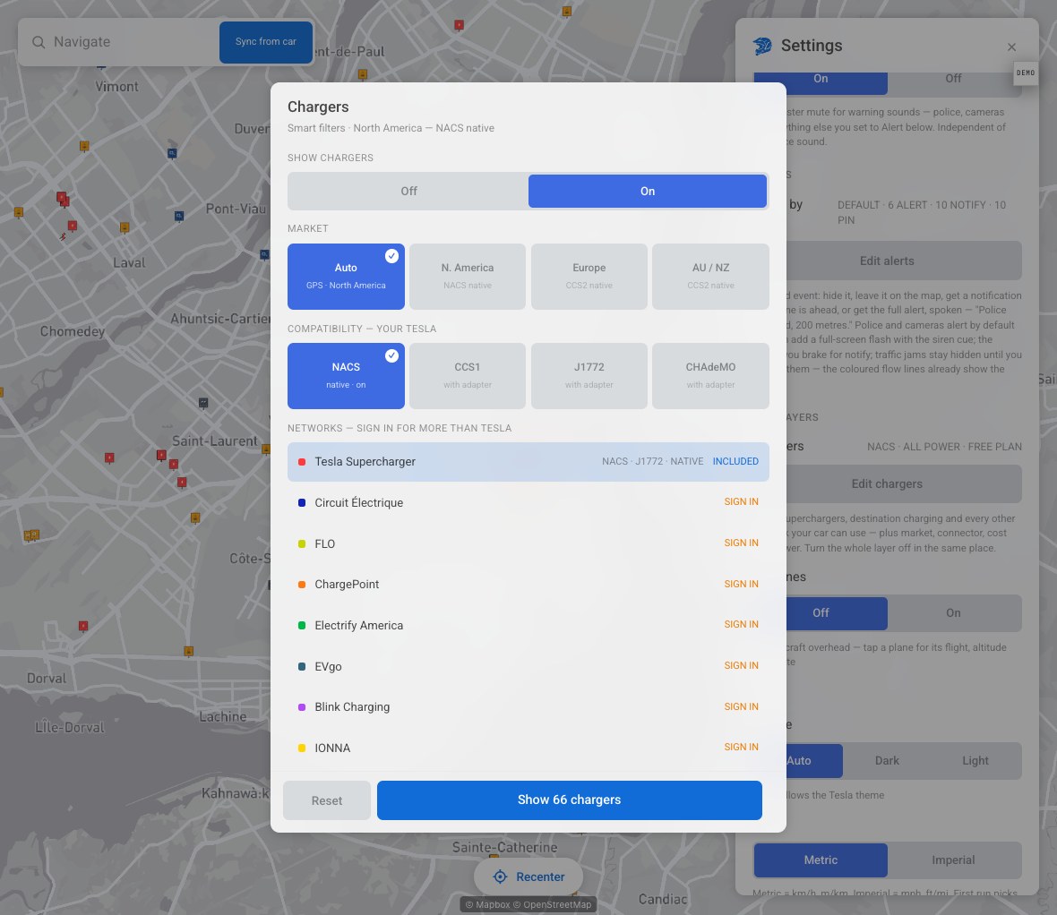Click Show 66 chargers button
The image size is (1057, 915).
569,800
